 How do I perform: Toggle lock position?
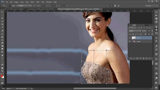coord(138,34)
